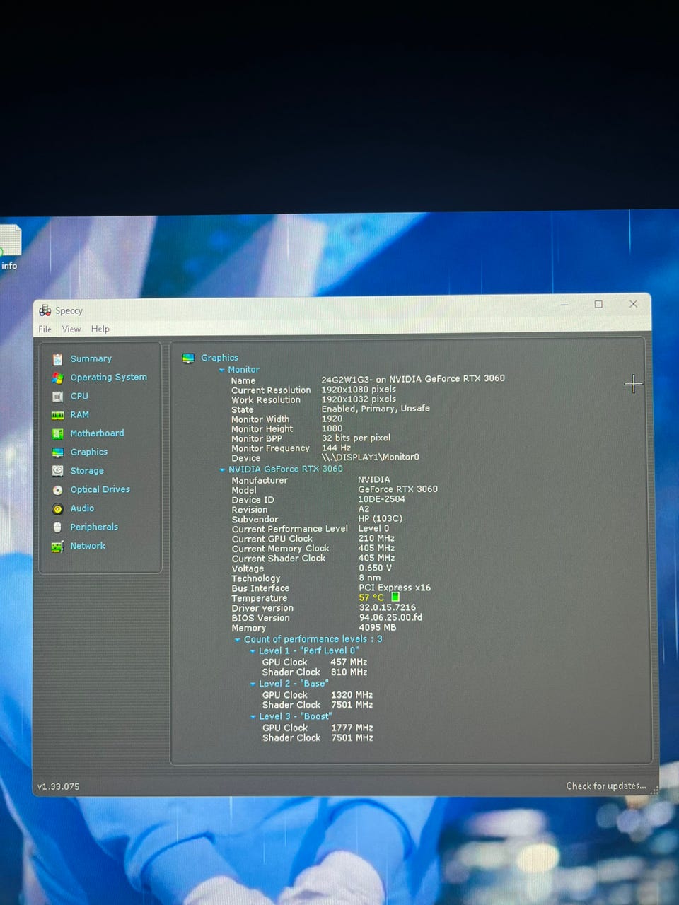This screenshot has width=679, height=905.
Task: Collapse Count of performance levels node
Action: [238, 640]
